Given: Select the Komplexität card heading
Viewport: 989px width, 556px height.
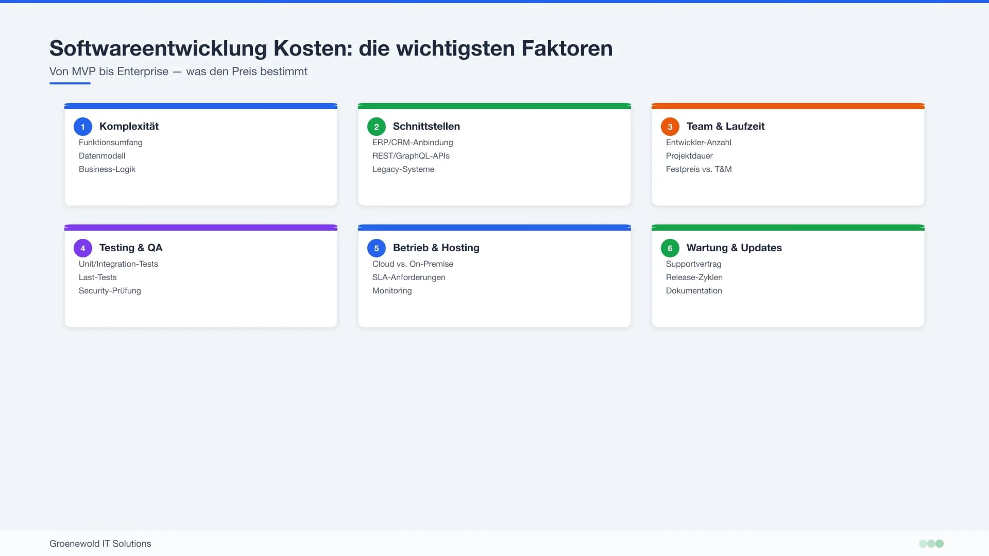Looking at the screenshot, I should pyautogui.click(x=129, y=126).
